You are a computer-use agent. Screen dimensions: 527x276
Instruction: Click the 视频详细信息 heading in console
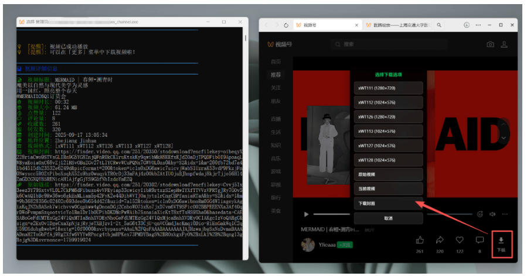(x=41, y=69)
